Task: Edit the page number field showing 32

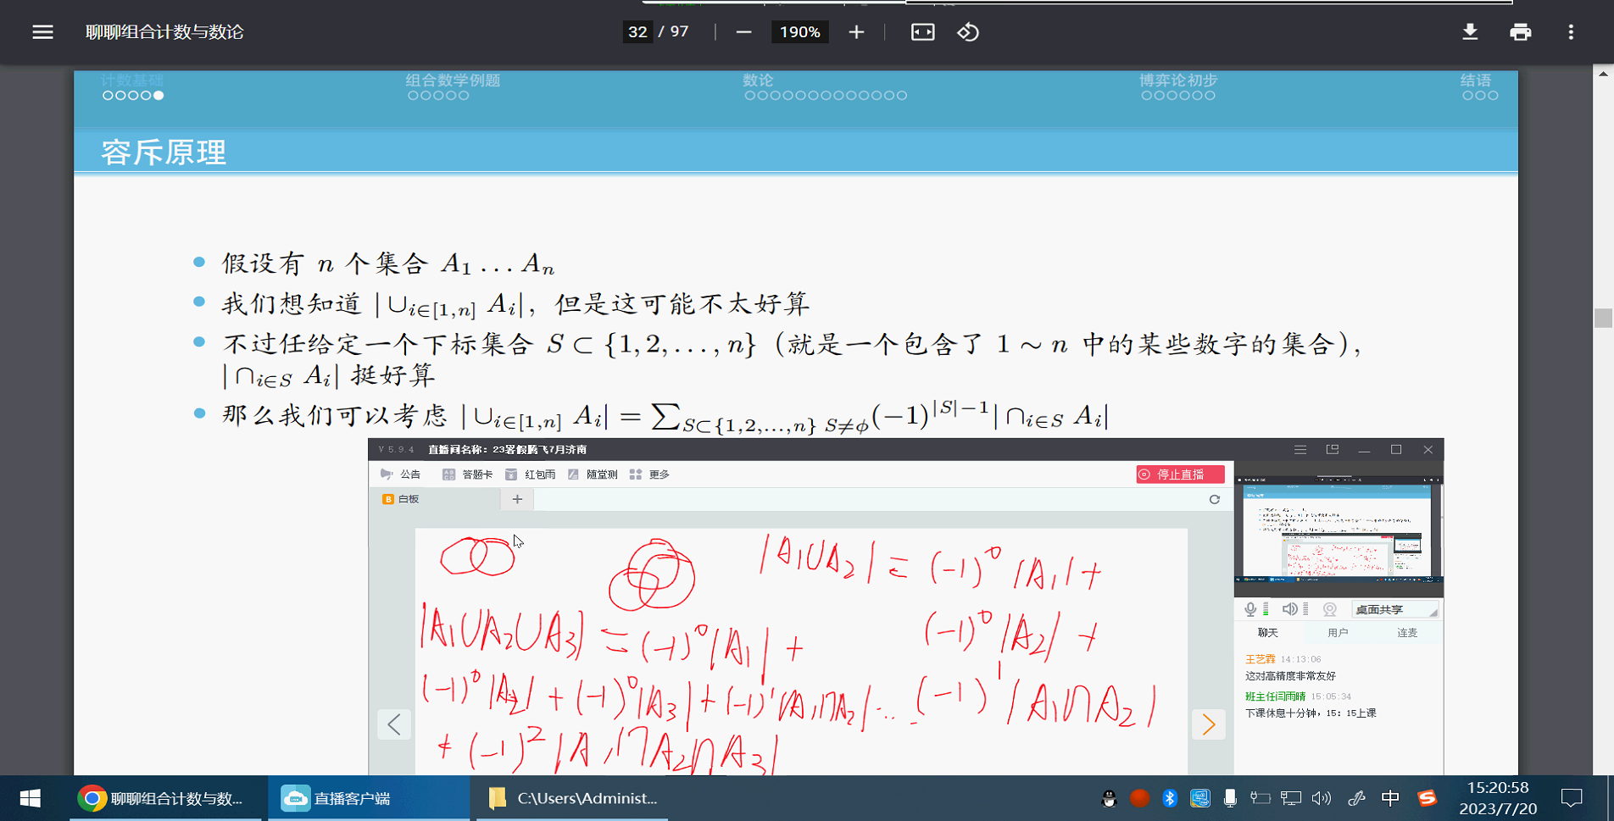Action: click(x=637, y=32)
